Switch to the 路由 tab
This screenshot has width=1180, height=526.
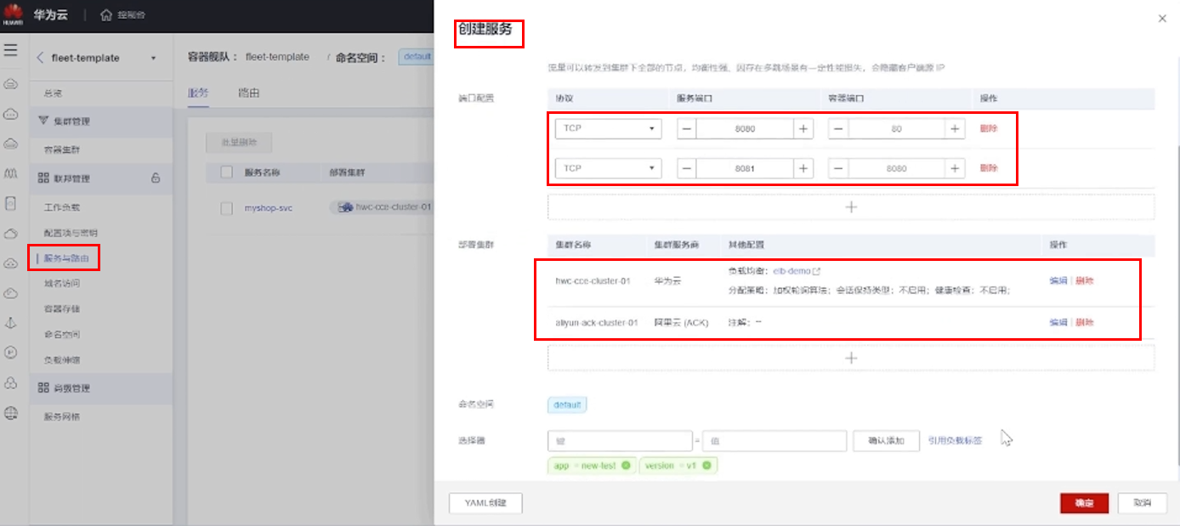[x=248, y=93]
